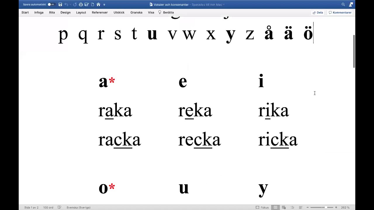Screen dimensions: 374x210
Task: Click the Undo arrow icon
Action: click(66, 4)
